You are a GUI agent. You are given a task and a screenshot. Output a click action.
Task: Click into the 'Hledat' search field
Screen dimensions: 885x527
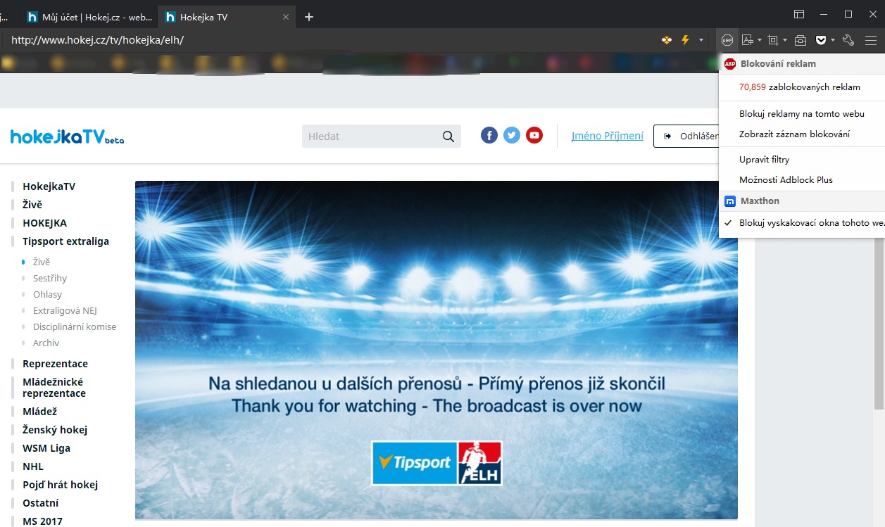(x=370, y=136)
